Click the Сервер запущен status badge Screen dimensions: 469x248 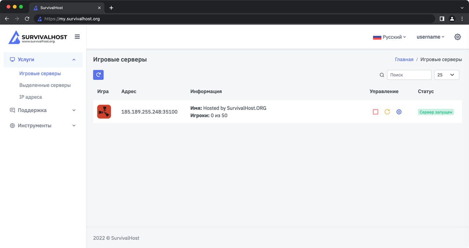point(436,112)
